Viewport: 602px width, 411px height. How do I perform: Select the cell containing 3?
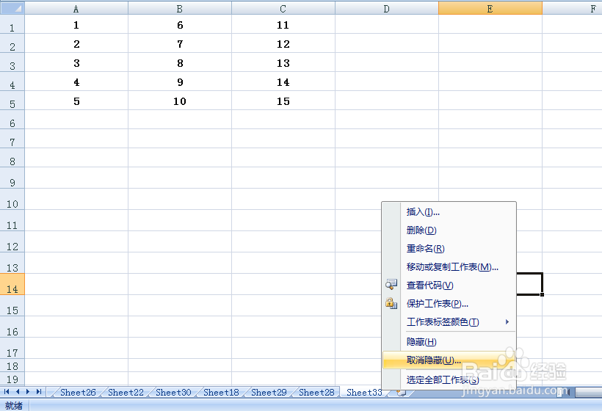coord(76,62)
